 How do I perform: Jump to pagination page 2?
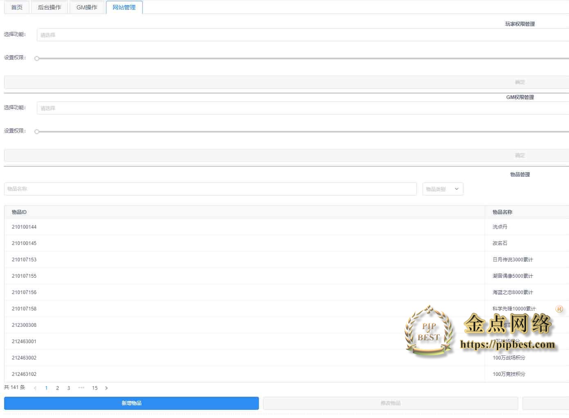(x=57, y=388)
